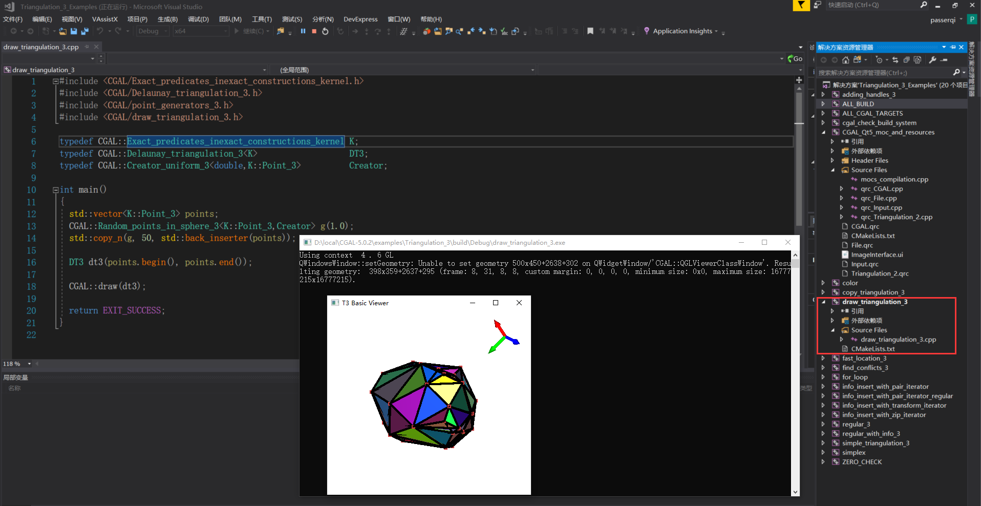Click the VAssistX find symbol icon
981x506 pixels.
tap(449, 31)
